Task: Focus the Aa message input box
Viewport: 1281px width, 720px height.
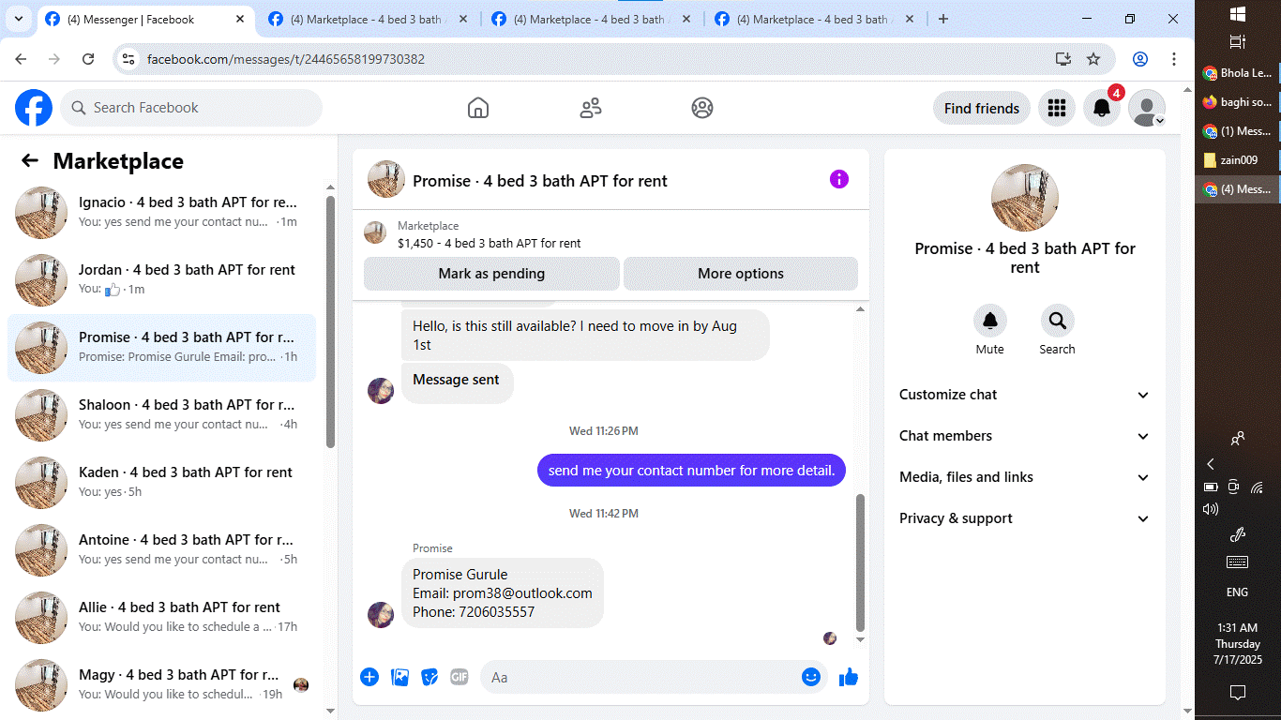Action: [640, 677]
